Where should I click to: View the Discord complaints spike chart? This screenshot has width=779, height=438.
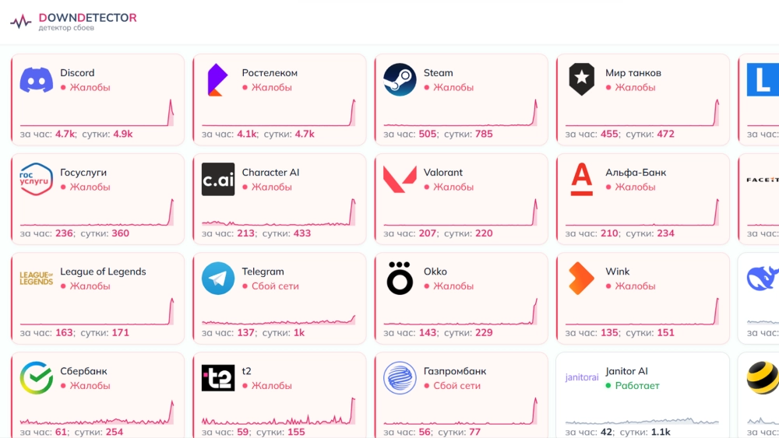[x=97, y=112]
